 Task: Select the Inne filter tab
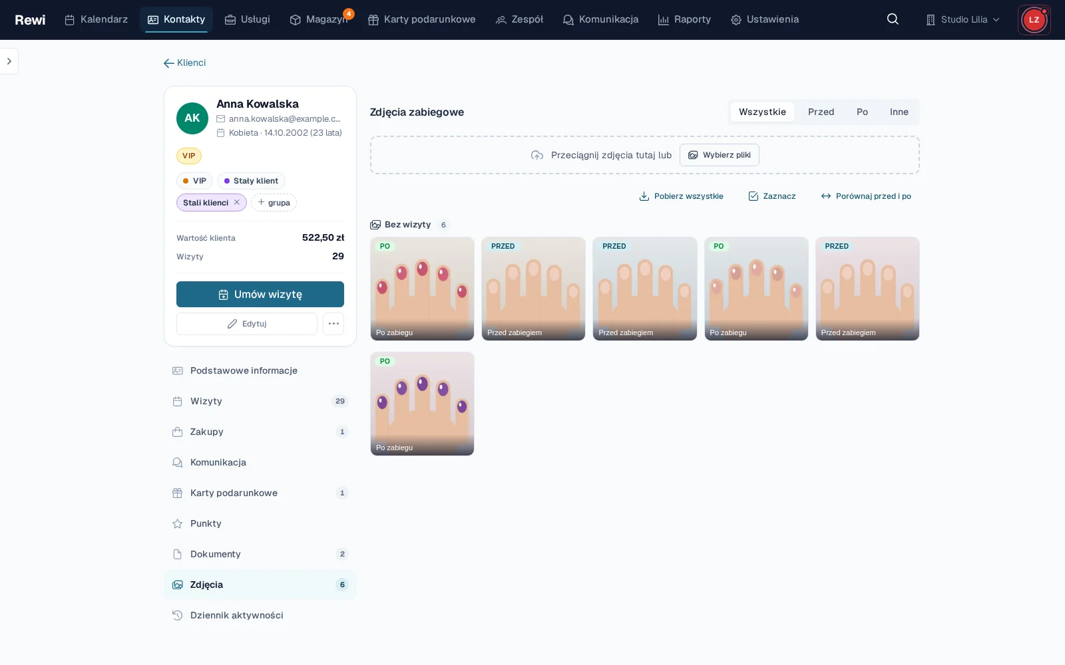pyautogui.click(x=899, y=112)
